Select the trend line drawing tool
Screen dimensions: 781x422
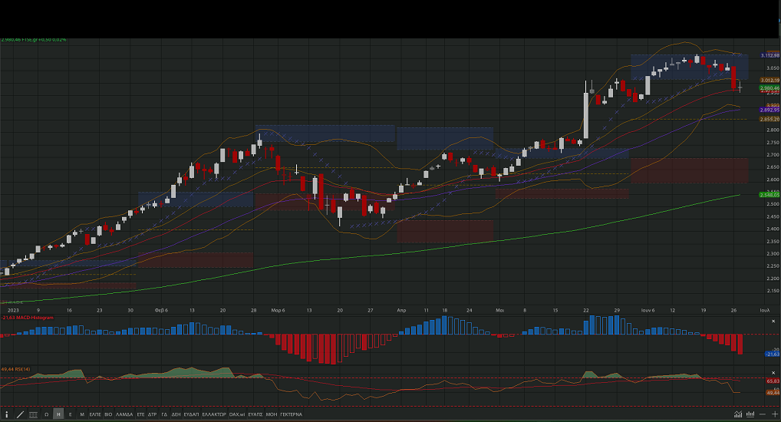pyautogui.click(x=21, y=414)
